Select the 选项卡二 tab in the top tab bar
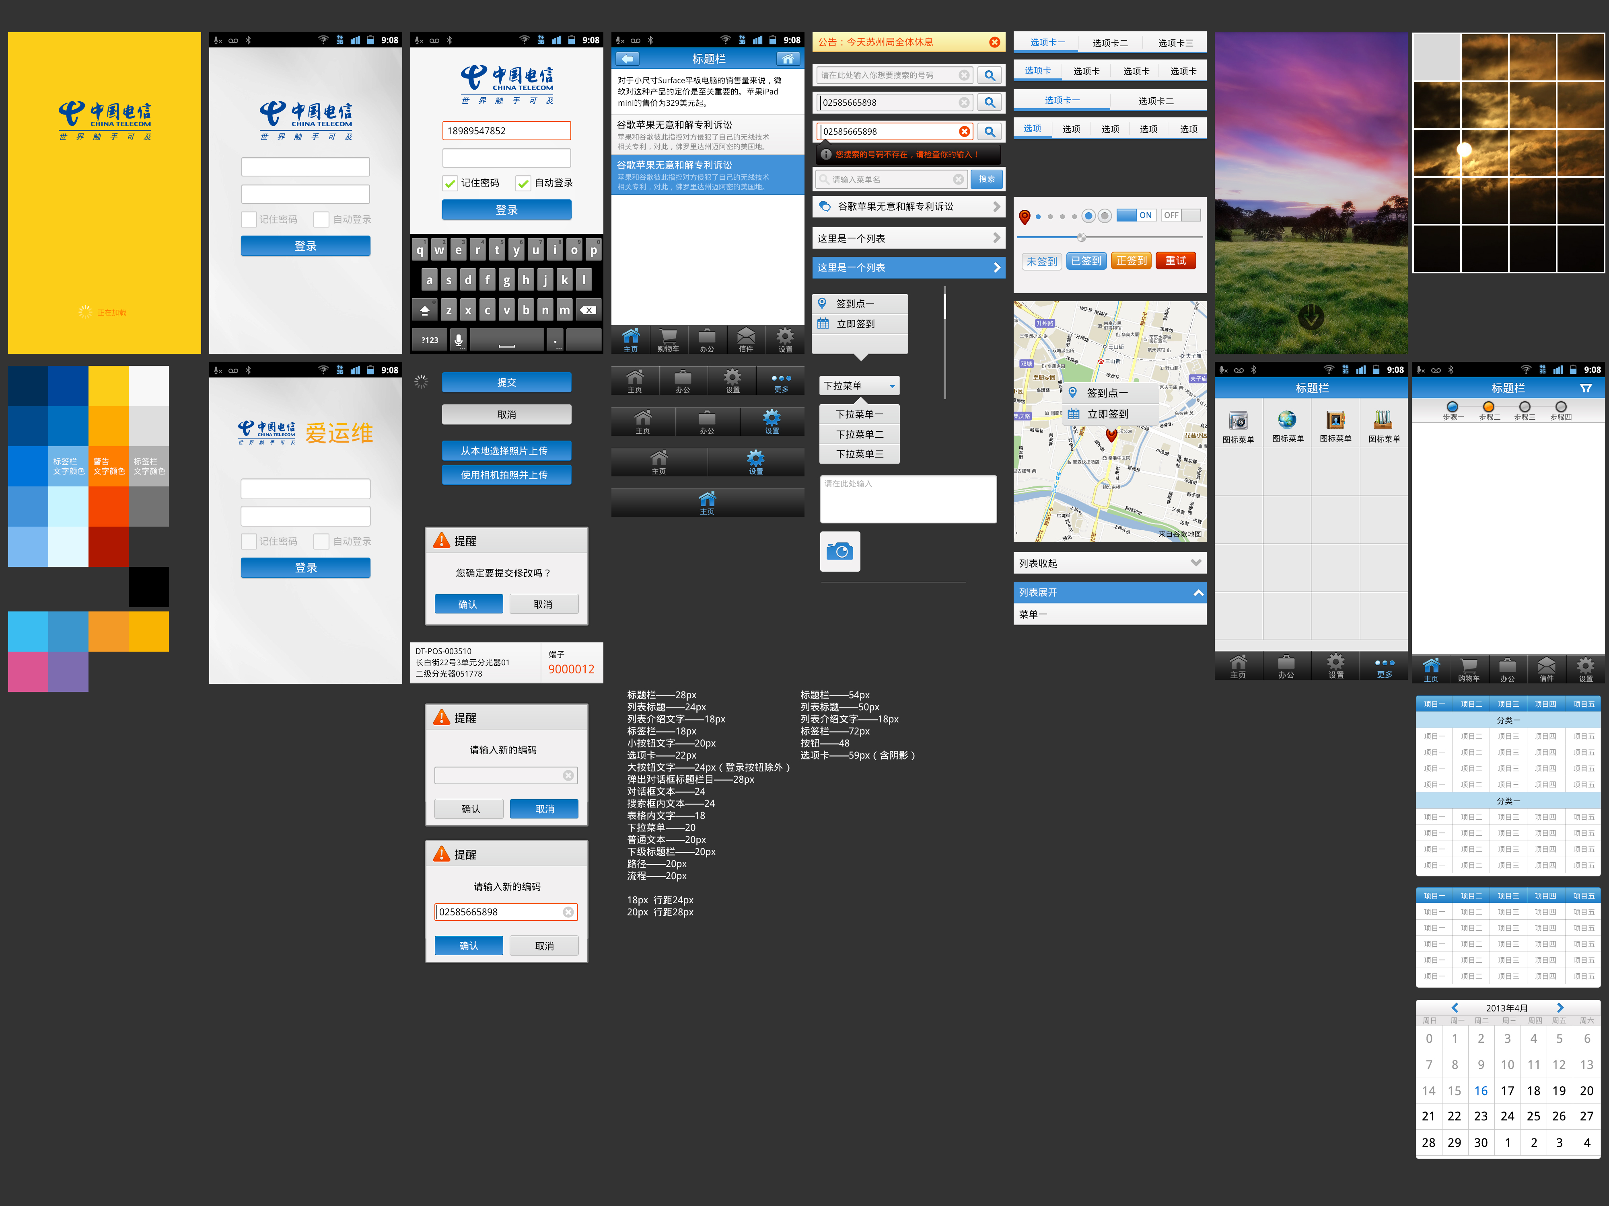Image resolution: width=1609 pixels, height=1206 pixels. tap(1110, 43)
